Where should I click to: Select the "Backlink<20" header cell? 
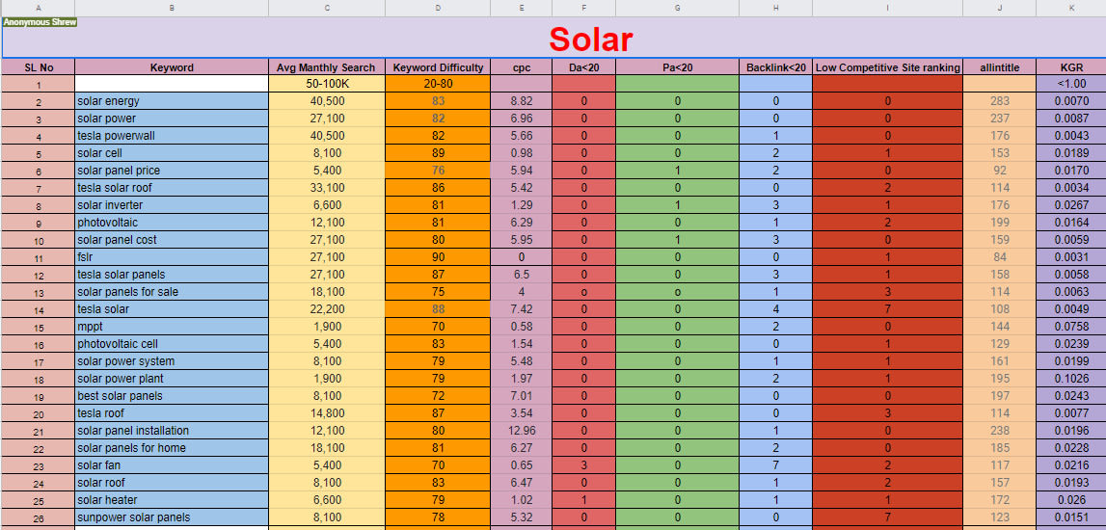tap(775, 67)
